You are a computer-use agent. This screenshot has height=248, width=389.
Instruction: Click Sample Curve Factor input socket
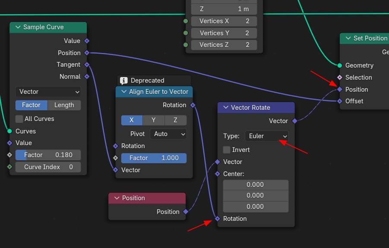click(x=9, y=155)
